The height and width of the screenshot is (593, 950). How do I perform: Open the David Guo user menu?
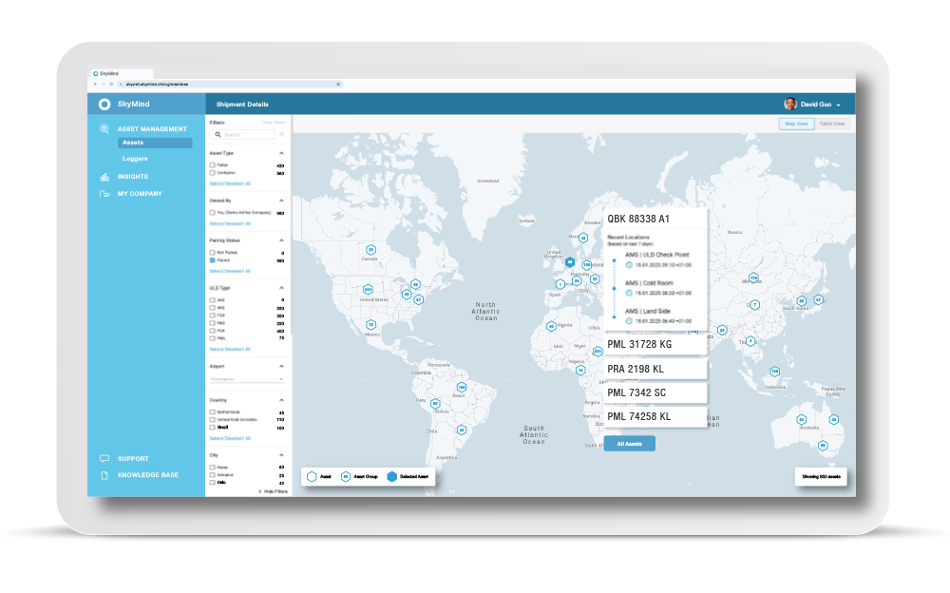[818, 105]
